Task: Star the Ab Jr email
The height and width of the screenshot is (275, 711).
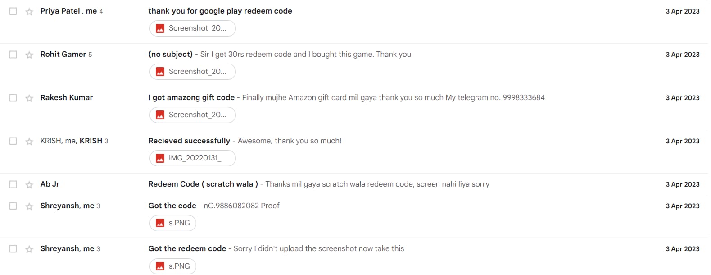Action: pos(29,184)
